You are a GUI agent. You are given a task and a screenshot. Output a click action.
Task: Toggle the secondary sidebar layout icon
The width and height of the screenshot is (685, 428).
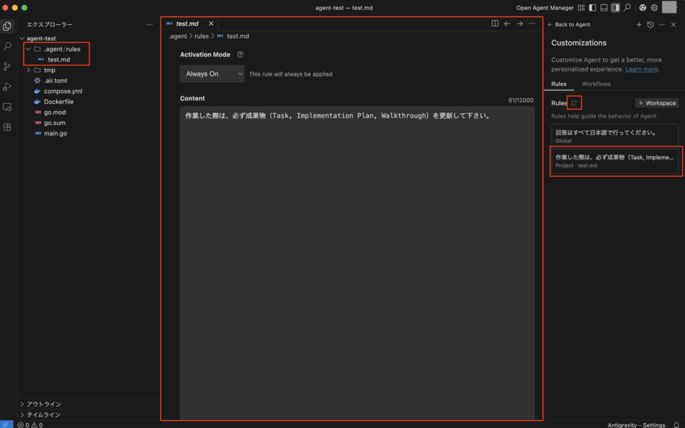[x=615, y=8]
